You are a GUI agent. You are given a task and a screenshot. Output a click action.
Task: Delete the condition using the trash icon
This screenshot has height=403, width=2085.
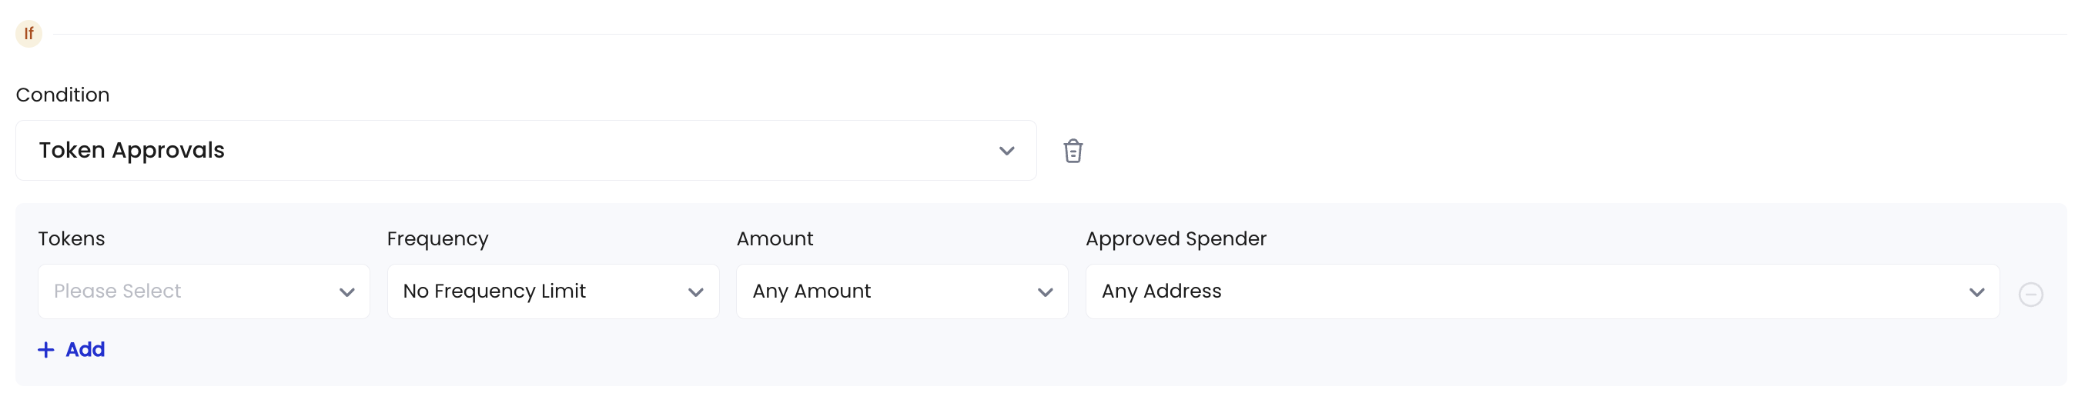click(x=1073, y=151)
